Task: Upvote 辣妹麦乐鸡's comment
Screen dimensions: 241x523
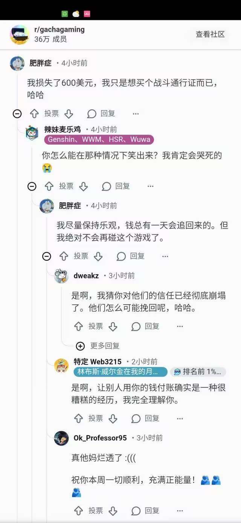Action: [x=49, y=186]
